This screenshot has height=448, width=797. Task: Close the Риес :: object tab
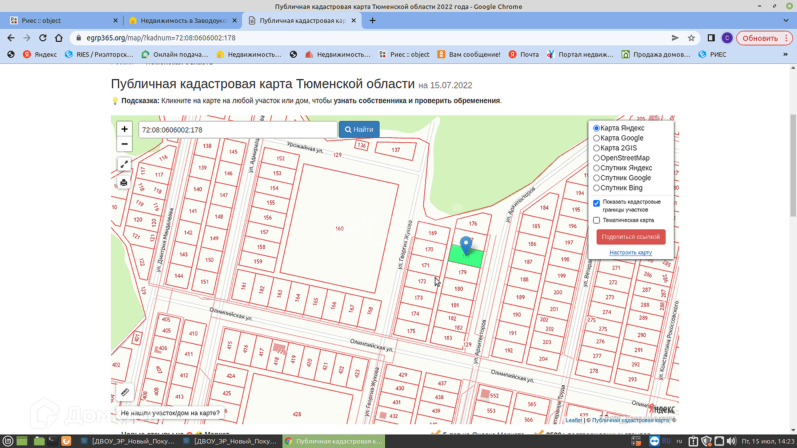(116, 20)
